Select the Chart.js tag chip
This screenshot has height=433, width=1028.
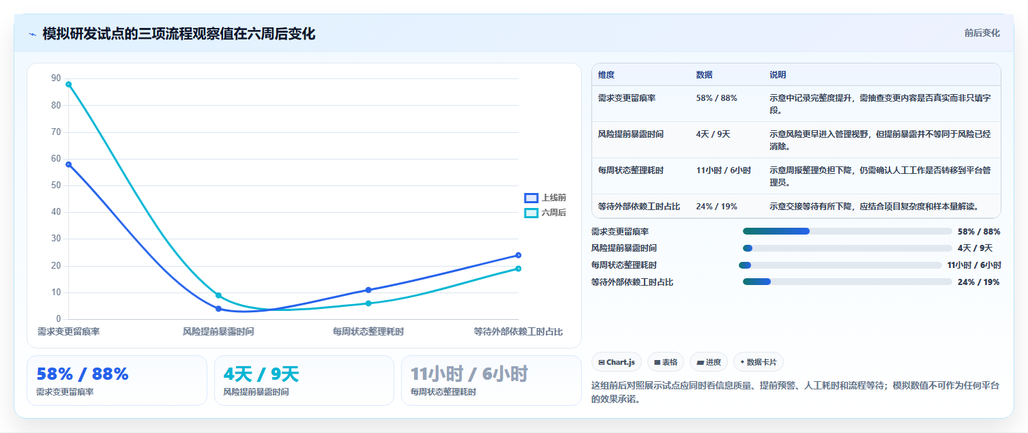(x=616, y=362)
